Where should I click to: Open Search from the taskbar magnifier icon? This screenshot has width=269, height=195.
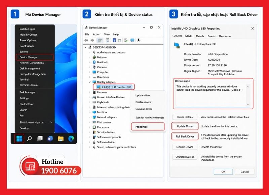pos(30,139)
